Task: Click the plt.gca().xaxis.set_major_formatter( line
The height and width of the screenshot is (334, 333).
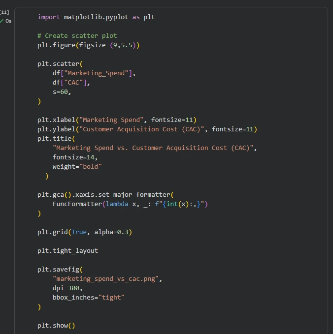Action: tap(105, 194)
